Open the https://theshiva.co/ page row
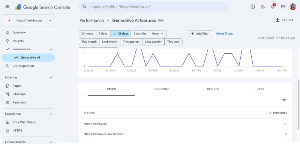The image size is (300, 144). tap(185, 124)
